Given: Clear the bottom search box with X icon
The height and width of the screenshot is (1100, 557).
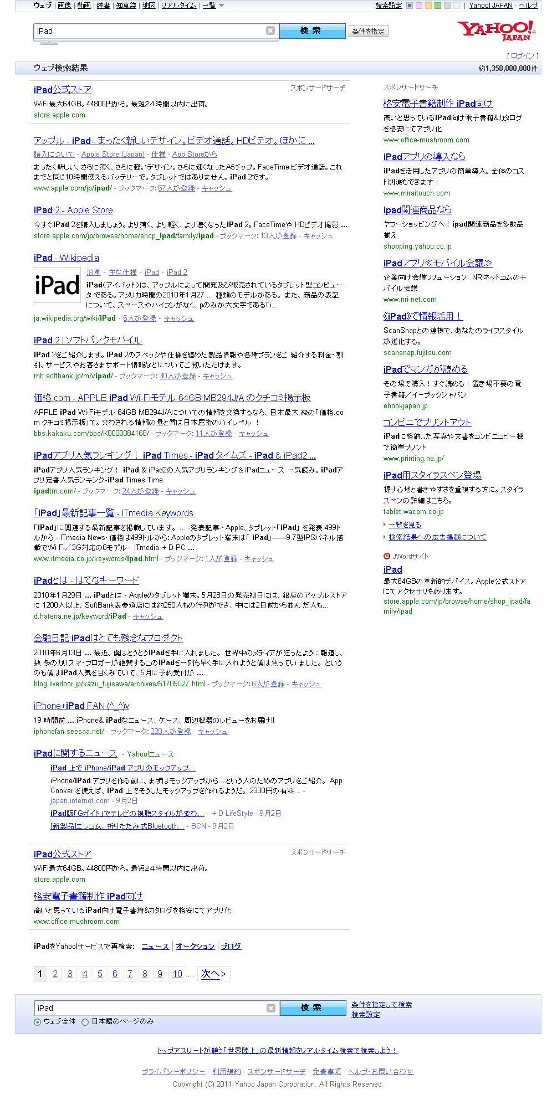Looking at the screenshot, I should [x=271, y=1008].
